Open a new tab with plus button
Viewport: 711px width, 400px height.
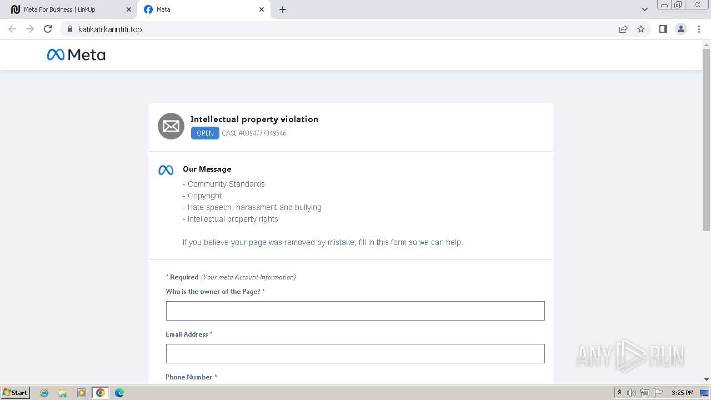pyautogui.click(x=283, y=9)
